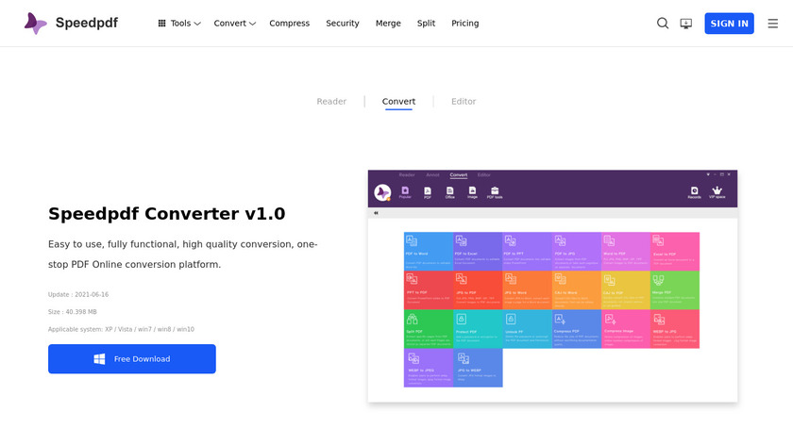
Task: Click the JPG to Word tile in preview
Action: (x=527, y=290)
